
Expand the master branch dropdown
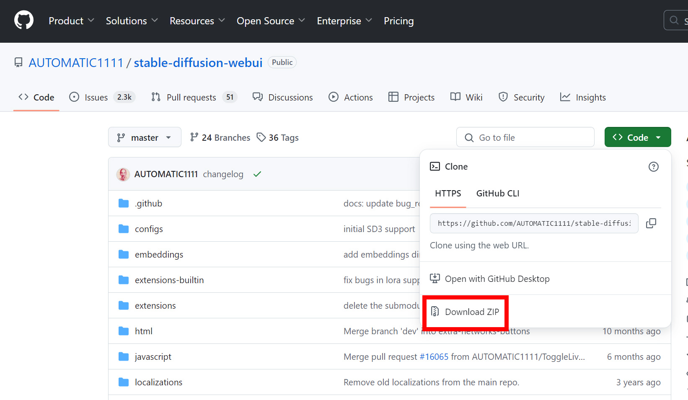point(145,137)
